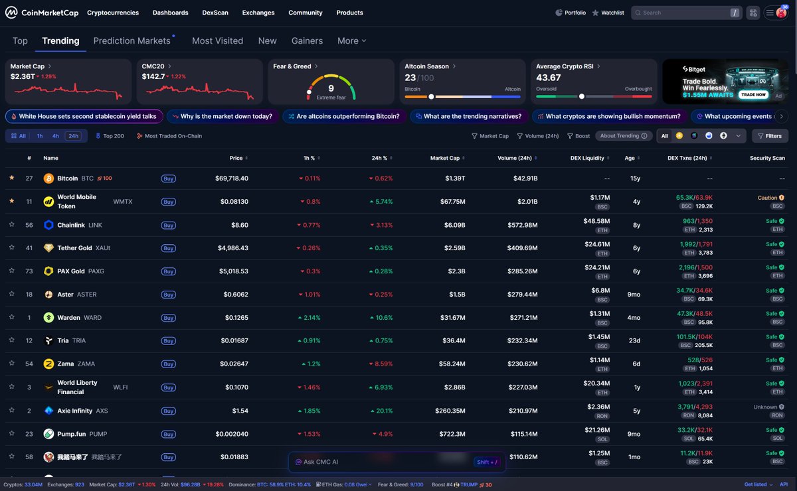Click the Tria coin icon
Image resolution: width=797 pixels, height=491 pixels.
click(48, 340)
